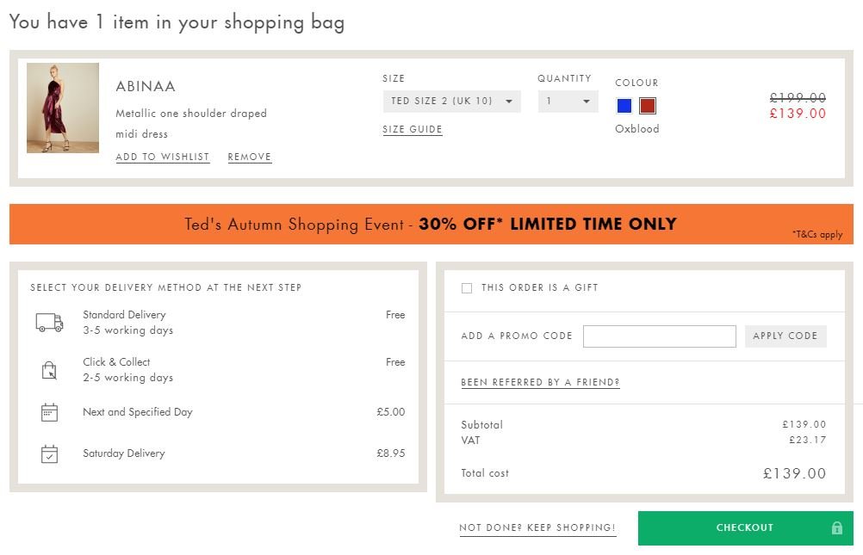The image size is (863, 555).
Task: Click the Next and Specified Day calendar icon
Action: coord(50,412)
